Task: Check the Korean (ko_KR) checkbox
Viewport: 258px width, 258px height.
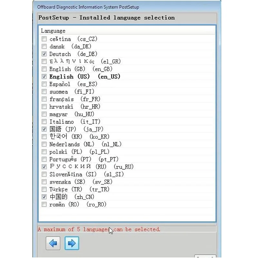Action: 44,137
